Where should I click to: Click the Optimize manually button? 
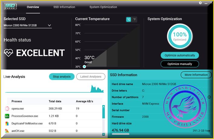[x=180, y=64]
